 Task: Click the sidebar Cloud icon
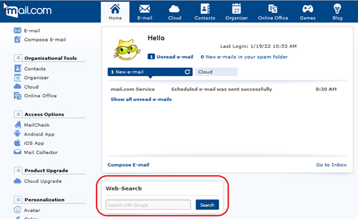(x=17, y=86)
